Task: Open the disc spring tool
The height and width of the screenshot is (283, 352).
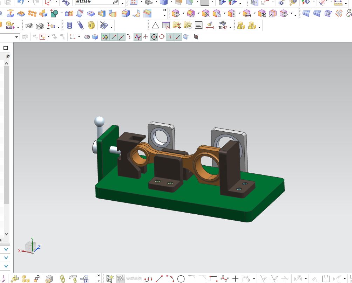Action: coord(92,25)
